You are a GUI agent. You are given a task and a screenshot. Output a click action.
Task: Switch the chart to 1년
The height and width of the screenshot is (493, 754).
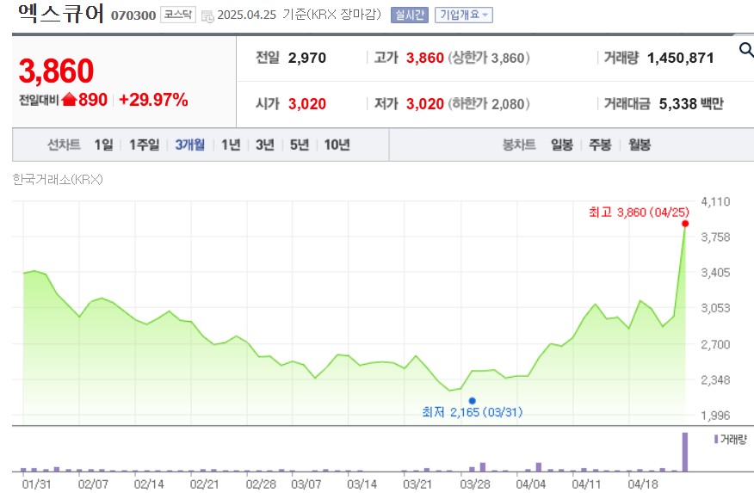coord(231,145)
